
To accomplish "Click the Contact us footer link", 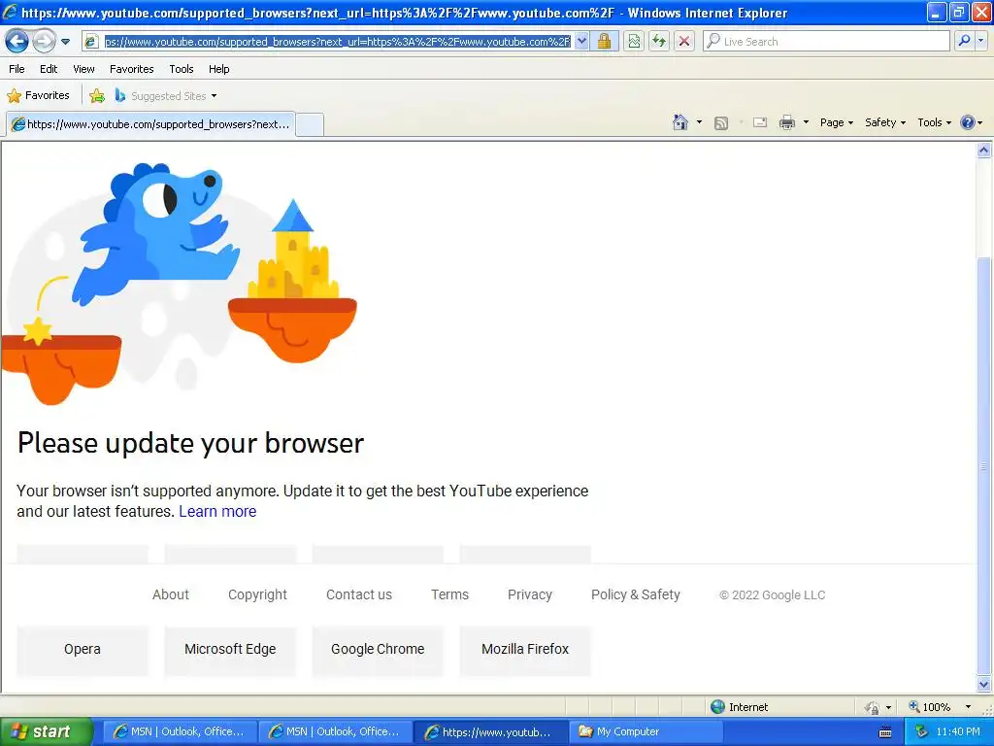I will [x=359, y=594].
